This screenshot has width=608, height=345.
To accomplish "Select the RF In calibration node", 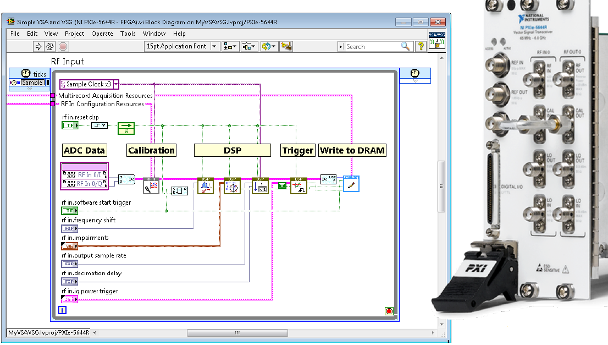I will [151, 185].
